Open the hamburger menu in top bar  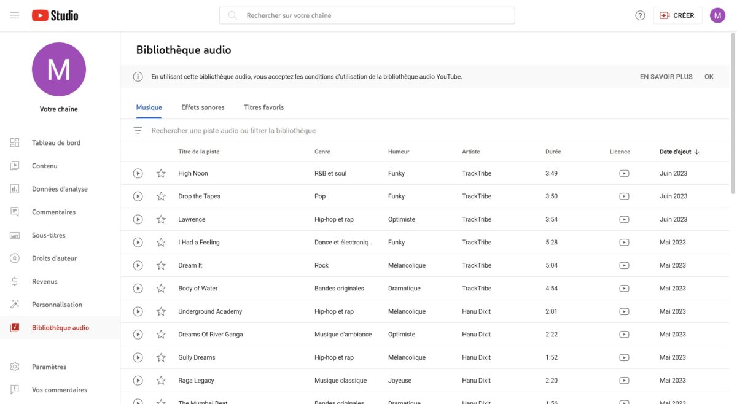pyautogui.click(x=15, y=15)
